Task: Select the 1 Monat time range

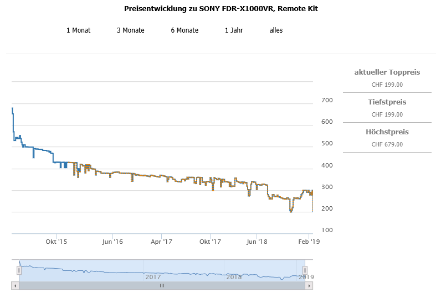Action: tap(78, 30)
